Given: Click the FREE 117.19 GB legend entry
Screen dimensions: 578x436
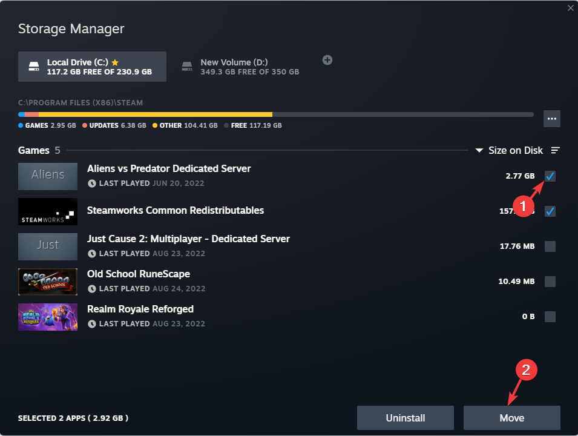Looking at the screenshot, I should pyautogui.click(x=253, y=125).
